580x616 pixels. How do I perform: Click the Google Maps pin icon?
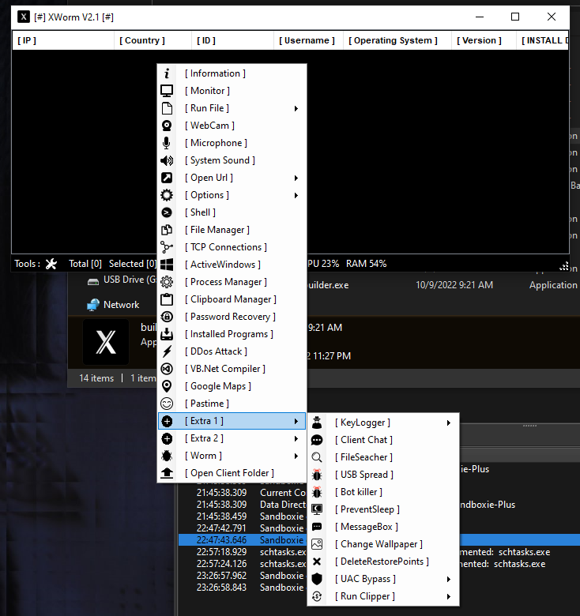167,386
